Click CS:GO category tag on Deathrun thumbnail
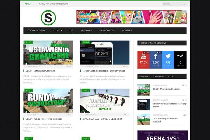The height and width of the screenshot is (140, 210). [x=86, y=90]
